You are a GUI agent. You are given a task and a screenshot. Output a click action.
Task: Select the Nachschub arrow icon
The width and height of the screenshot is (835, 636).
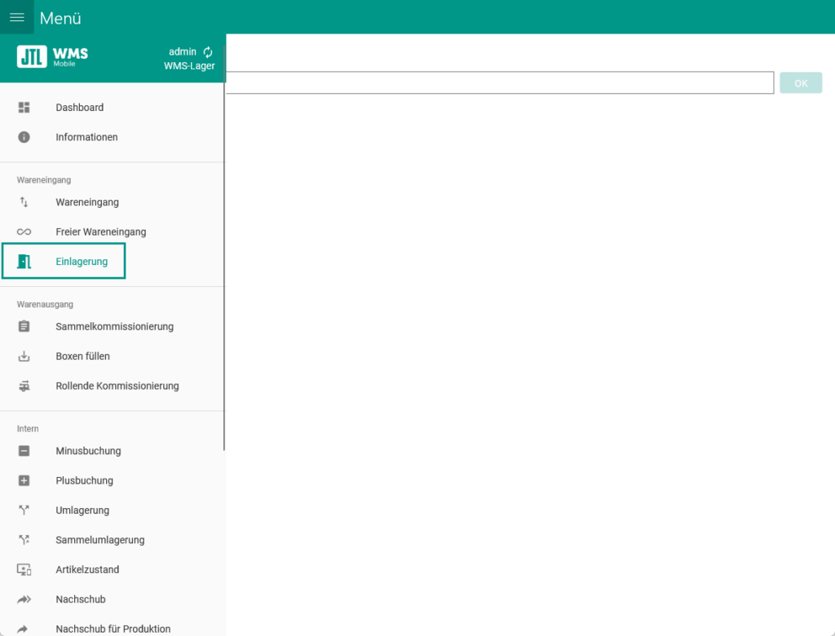24,598
